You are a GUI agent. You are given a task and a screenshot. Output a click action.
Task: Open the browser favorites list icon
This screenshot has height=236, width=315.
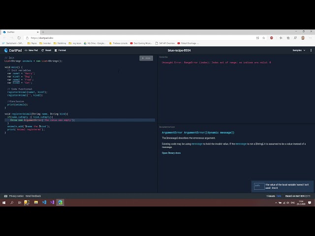281,38
